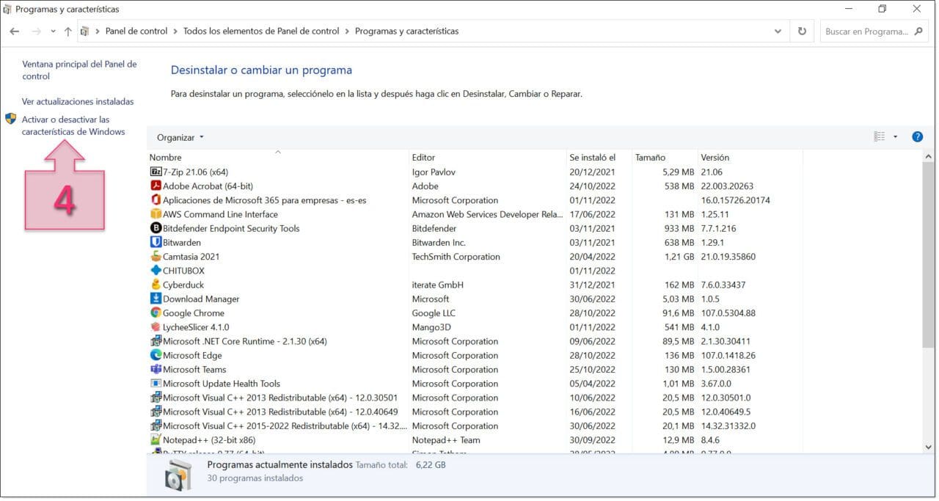
Task: Click version 107.0.5304.88
Action: [728, 313]
